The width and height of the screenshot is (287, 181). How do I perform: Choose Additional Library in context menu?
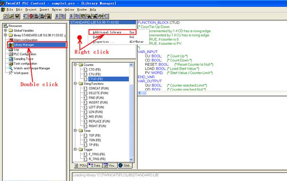coord(112,32)
